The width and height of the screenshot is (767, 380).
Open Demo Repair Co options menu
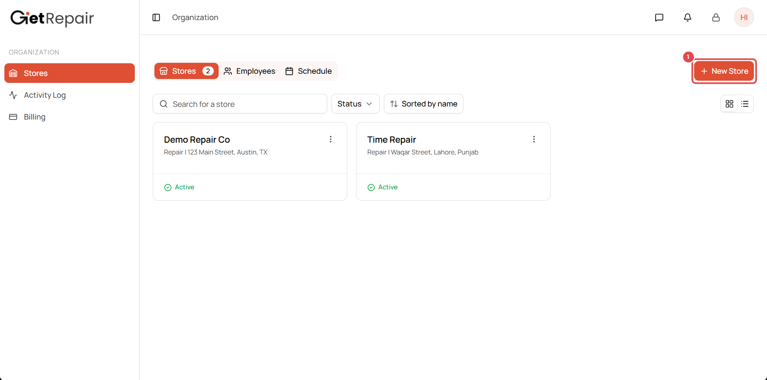click(x=331, y=139)
